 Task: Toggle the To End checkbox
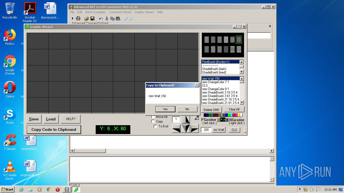(x=155, y=126)
